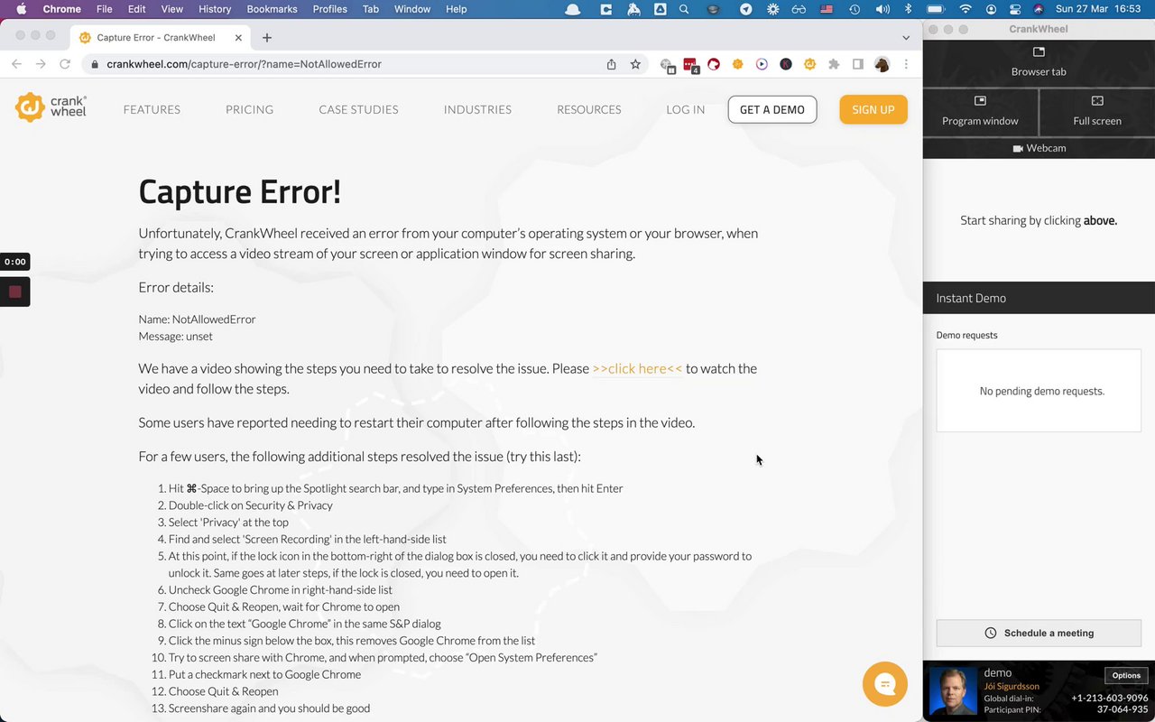Image resolution: width=1155 pixels, height=722 pixels.
Task: Click the Instant Demo panel header
Action: pos(1039,298)
